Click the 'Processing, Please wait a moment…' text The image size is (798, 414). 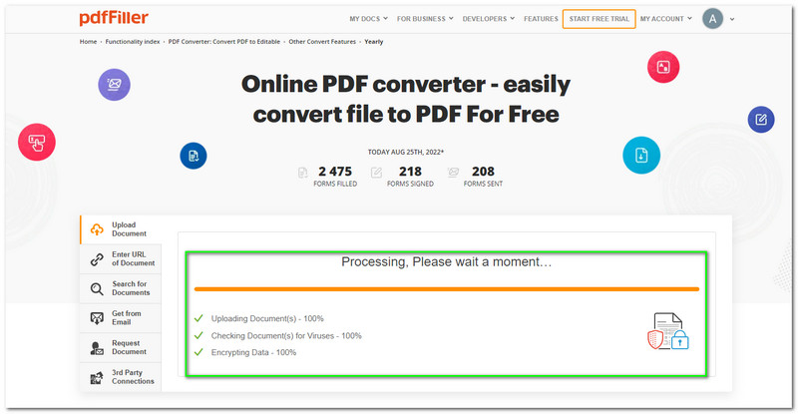pyautogui.click(x=446, y=261)
